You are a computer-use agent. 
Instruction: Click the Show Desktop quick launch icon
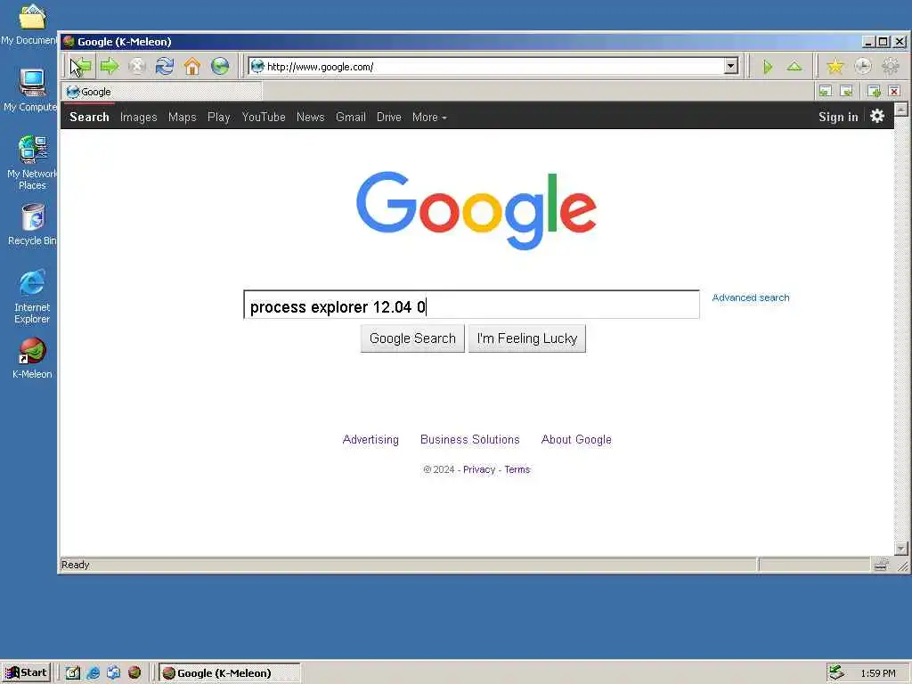(73, 673)
